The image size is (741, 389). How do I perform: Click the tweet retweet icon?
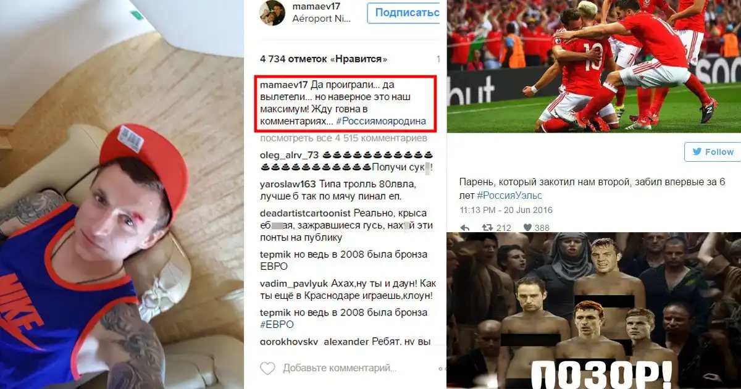coord(487,228)
